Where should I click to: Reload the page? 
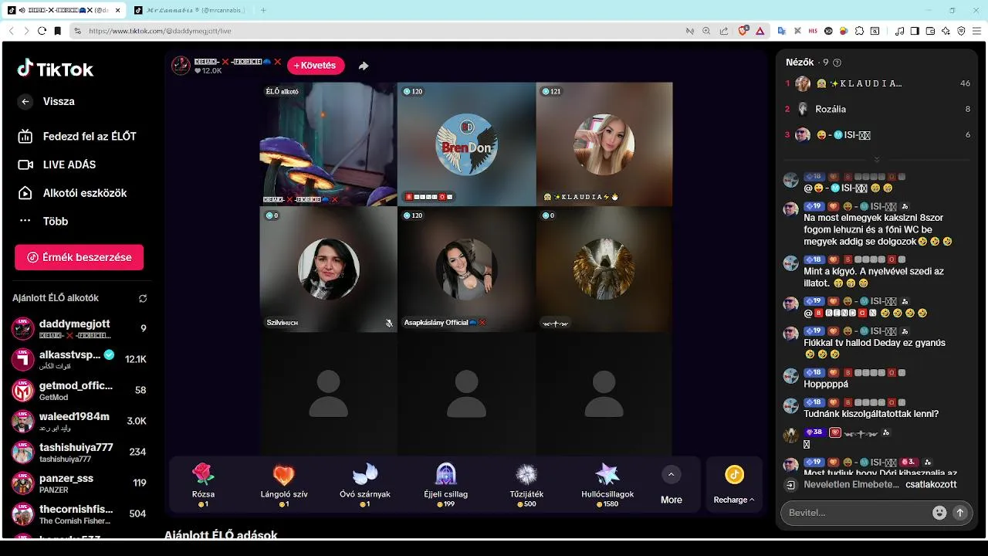tap(42, 31)
